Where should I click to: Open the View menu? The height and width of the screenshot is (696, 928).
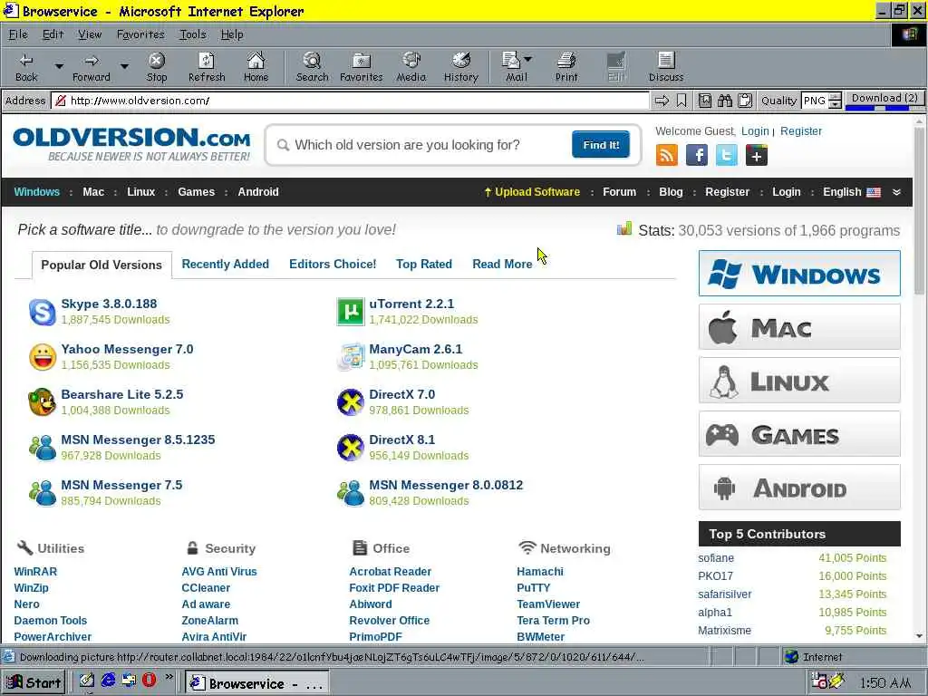pyautogui.click(x=90, y=34)
